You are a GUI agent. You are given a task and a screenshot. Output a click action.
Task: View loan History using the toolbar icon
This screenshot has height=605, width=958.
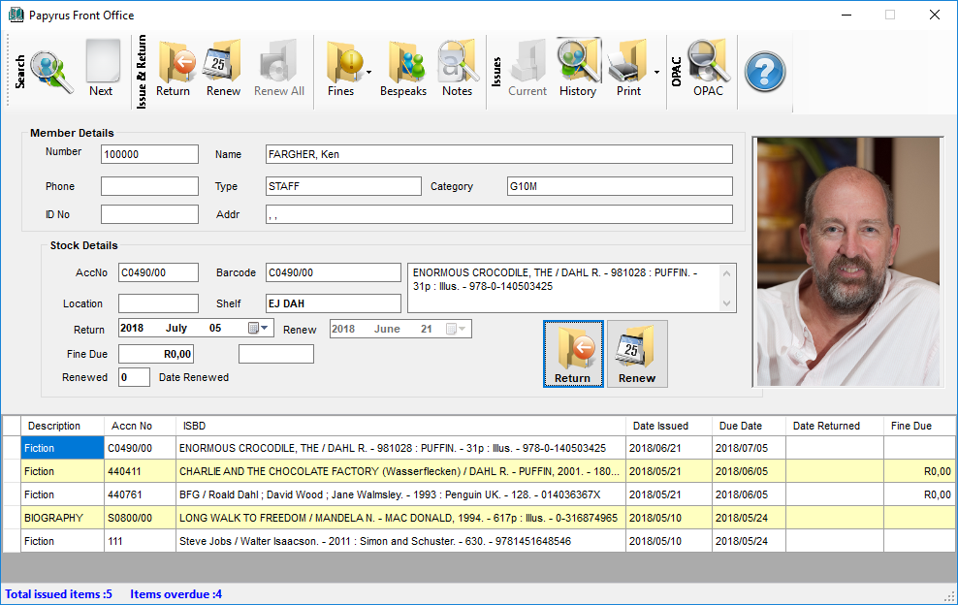pyautogui.click(x=578, y=69)
